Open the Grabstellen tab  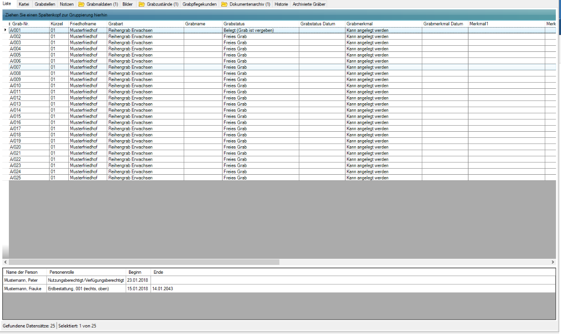pyautogui.click(x=45, y=4)
